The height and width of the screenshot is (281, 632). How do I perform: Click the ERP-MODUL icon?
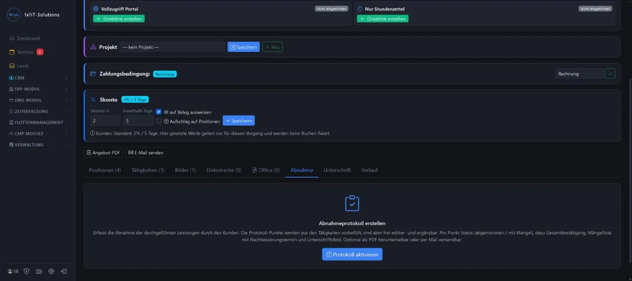pos(11,89)
